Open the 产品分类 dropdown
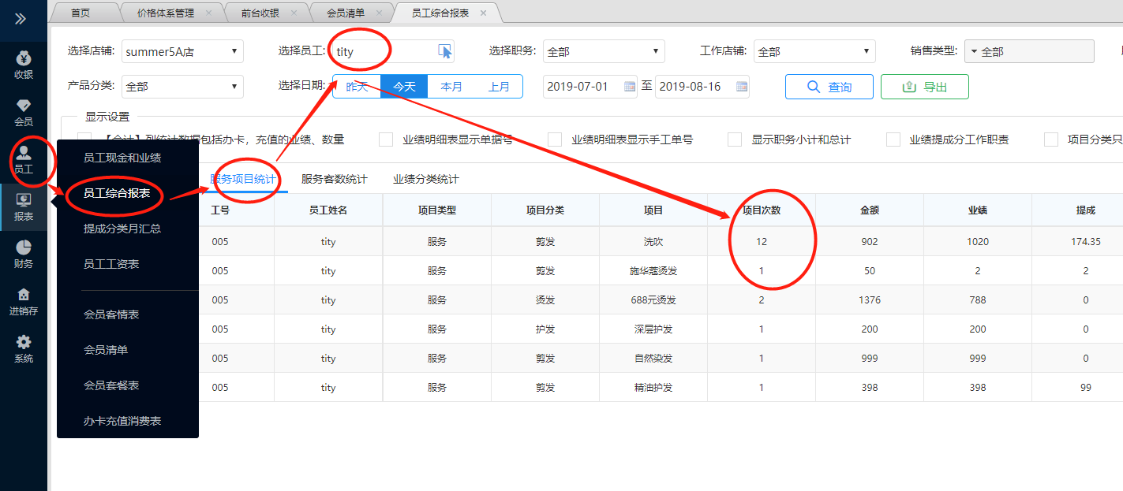Image resolution: width=1123 pixels, height=491 pixels. click(x=182, y=87)
